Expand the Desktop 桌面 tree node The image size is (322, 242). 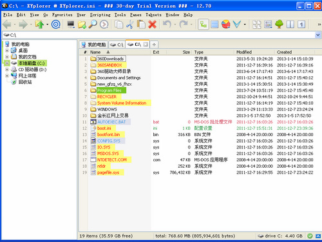point(7,50)
